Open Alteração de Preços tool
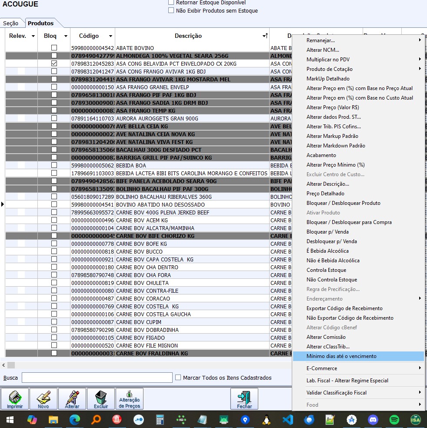This screenshot has height=428, width=427. [129, 398]
